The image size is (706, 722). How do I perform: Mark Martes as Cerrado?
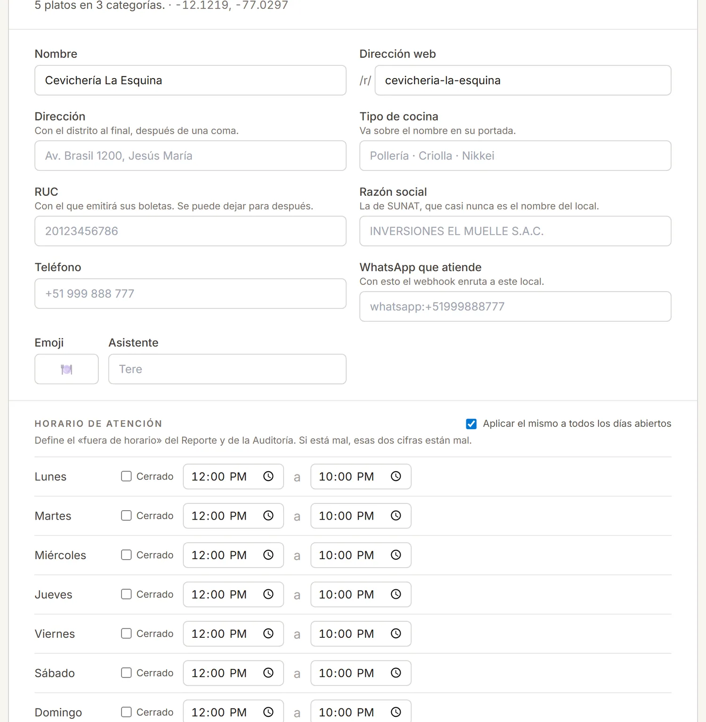click(x=126, y=516)
